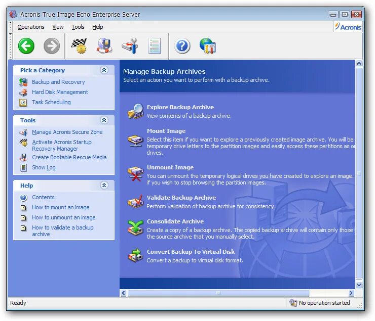Click the green Back arrow button
This screenshot has width=375, height=321.
(26, 46)
